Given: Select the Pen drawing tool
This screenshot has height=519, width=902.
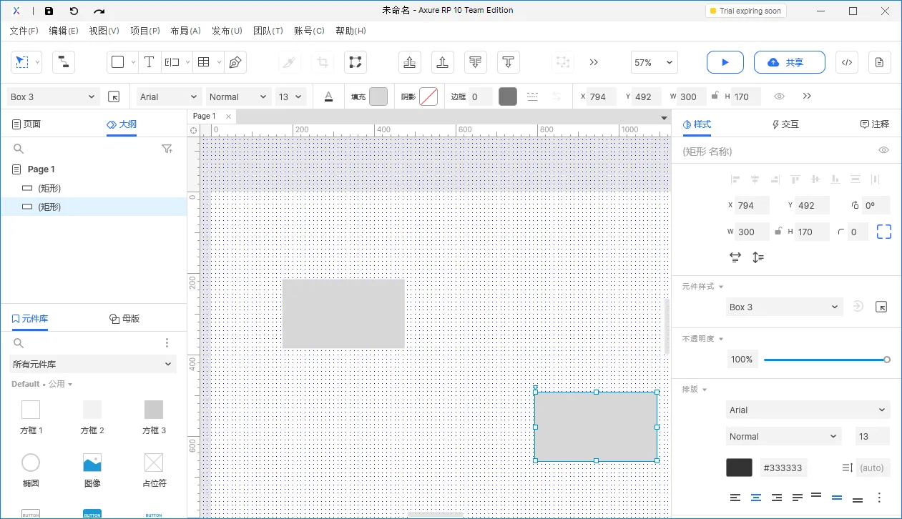Looking at the screenshot, I should (x=235, y=62).
